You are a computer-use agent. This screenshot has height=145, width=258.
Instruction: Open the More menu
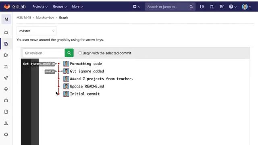pos(77,6)
